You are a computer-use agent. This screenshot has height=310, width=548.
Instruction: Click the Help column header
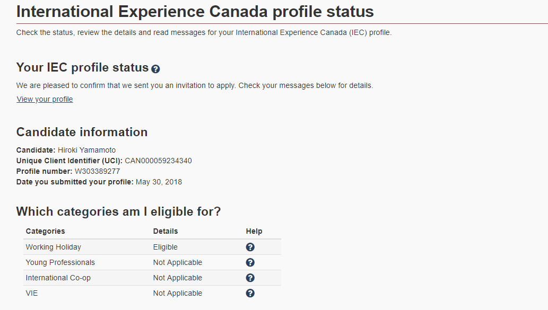click(254, 231)
